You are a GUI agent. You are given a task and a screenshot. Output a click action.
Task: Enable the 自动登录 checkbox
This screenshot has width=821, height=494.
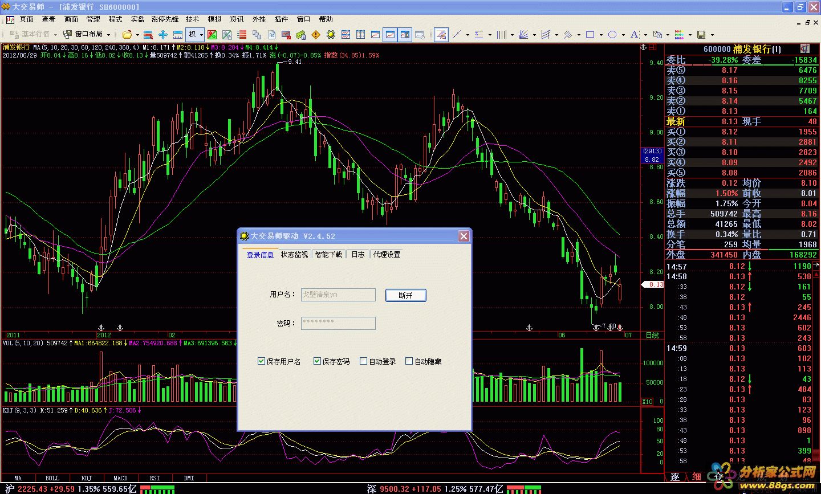point(363,361)
